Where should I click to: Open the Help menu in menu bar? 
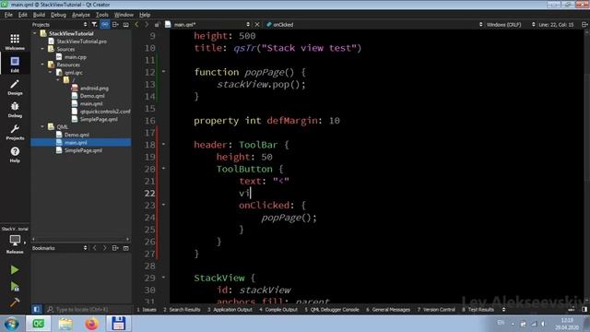coord(145,15)
